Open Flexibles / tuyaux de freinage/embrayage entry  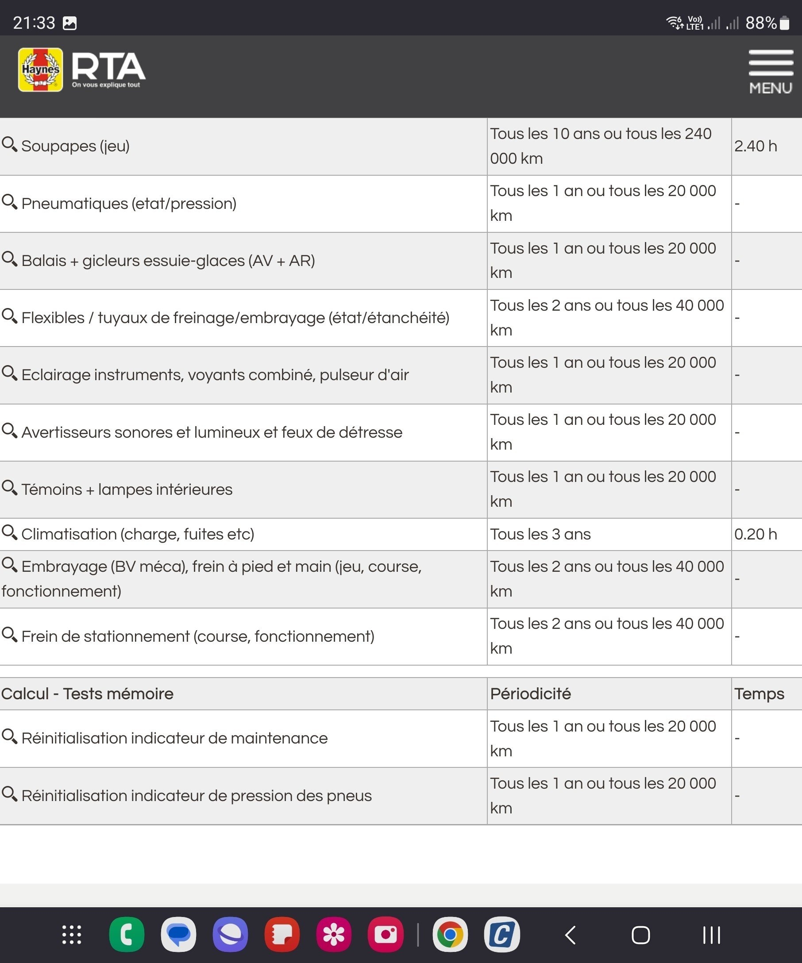pyautogui.click(x=235, y=318)
